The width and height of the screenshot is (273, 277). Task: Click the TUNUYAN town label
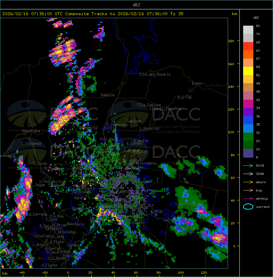(x=70, y=256)
